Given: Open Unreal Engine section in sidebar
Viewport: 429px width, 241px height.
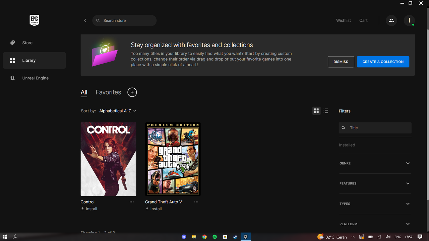Looking at the screenshot, I should (34, 78).
